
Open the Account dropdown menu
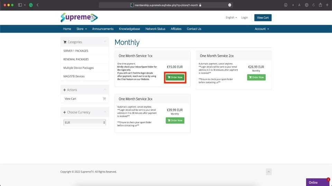point(262,29)
